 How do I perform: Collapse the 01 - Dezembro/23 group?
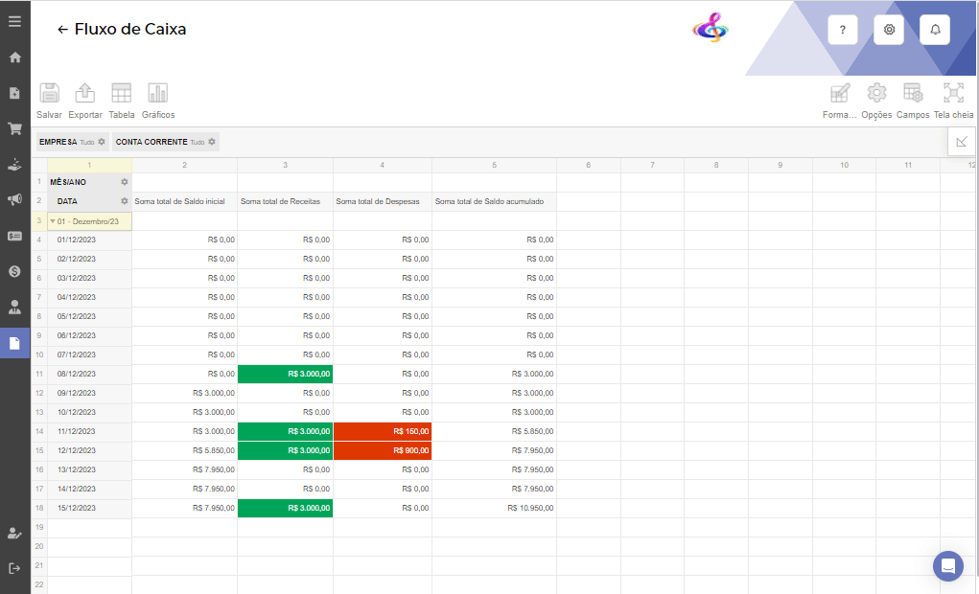click(53, 221)
